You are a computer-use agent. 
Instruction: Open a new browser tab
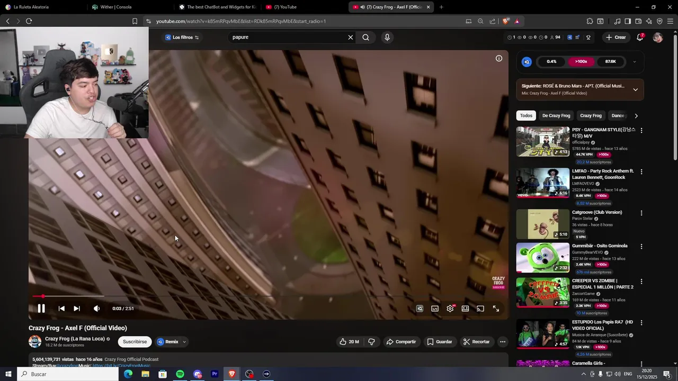tap(441, 7)
